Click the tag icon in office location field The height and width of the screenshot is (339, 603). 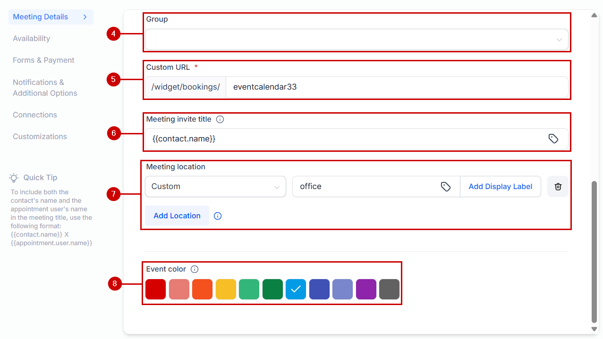coord(445,187)
